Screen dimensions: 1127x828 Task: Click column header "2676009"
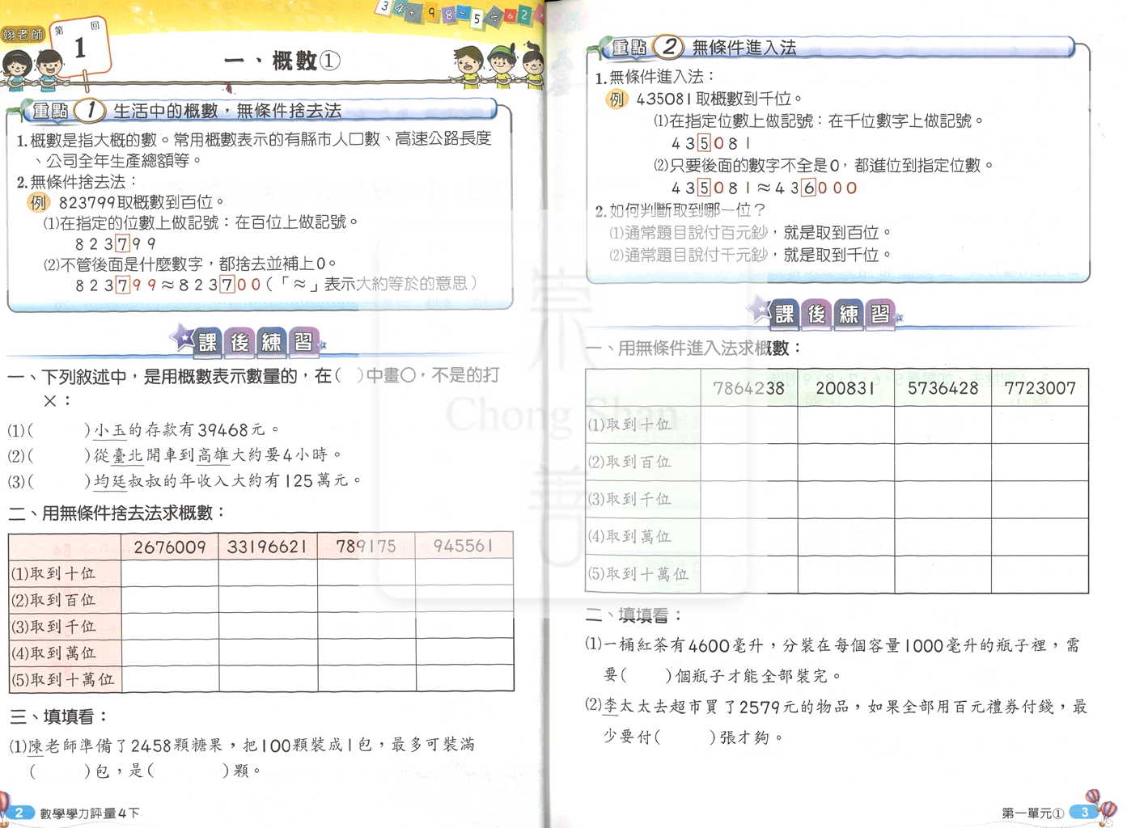tap(170, 547)
